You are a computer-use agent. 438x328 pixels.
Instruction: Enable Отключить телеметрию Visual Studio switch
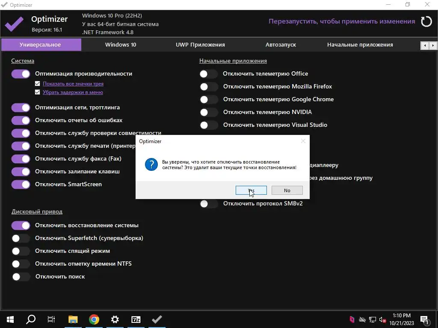click(x=209, y=125)
